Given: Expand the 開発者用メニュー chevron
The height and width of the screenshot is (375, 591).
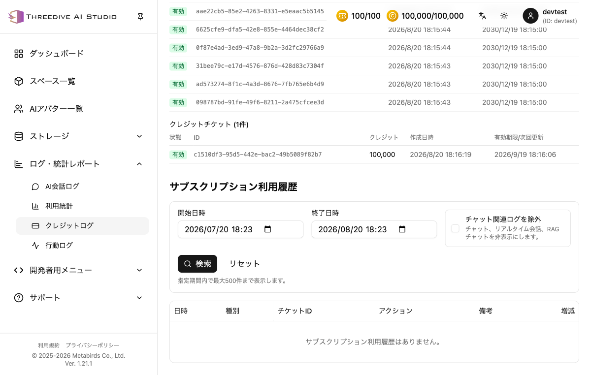Looking at the screenshot, I should [139, 270].
